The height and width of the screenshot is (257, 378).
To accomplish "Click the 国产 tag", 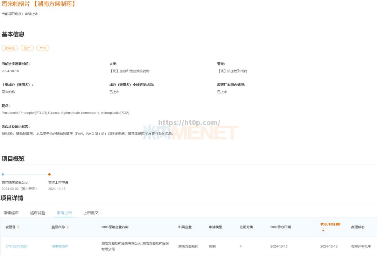I will [27, 48].
